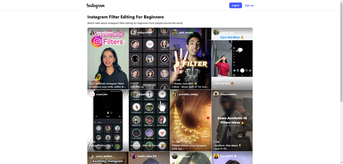Click avatar on 100% viral filter reel
Screen dimensions: 343x164
pos(216,32)
